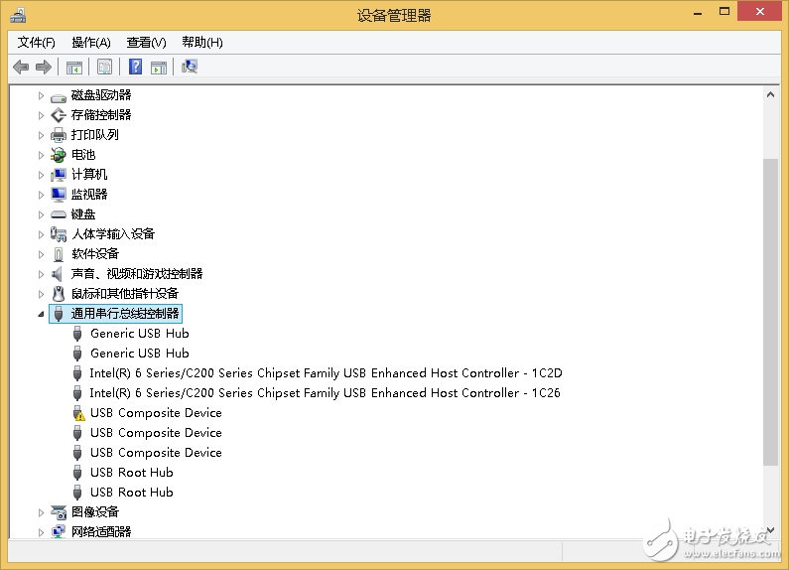Expand the 网络适配器 node

pyautogui.click(x=41, y=532)
